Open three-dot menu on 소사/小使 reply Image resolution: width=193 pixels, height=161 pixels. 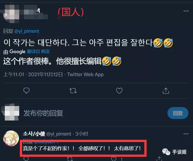coord(186,134)
